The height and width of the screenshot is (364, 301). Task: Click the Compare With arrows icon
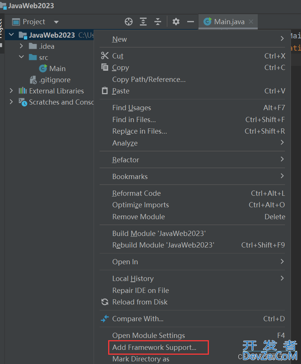tap(105, 319)
